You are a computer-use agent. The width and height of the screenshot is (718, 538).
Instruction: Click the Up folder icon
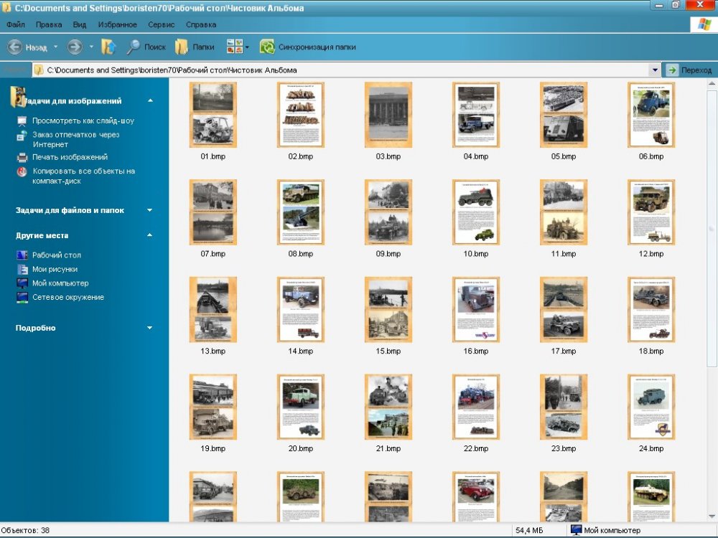(x=108, y=47)
